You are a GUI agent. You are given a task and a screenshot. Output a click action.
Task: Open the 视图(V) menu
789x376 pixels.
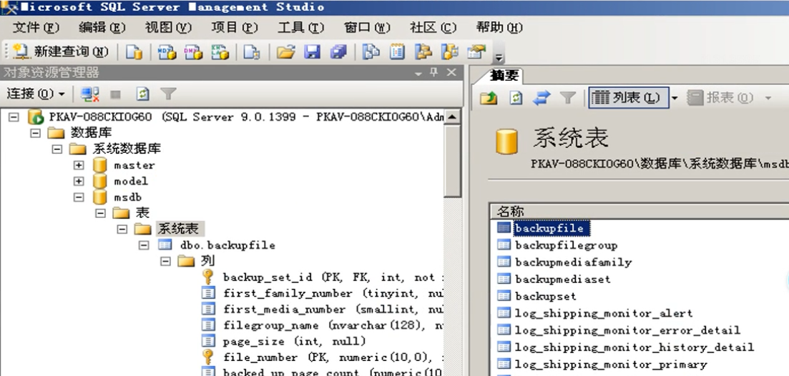169,27
